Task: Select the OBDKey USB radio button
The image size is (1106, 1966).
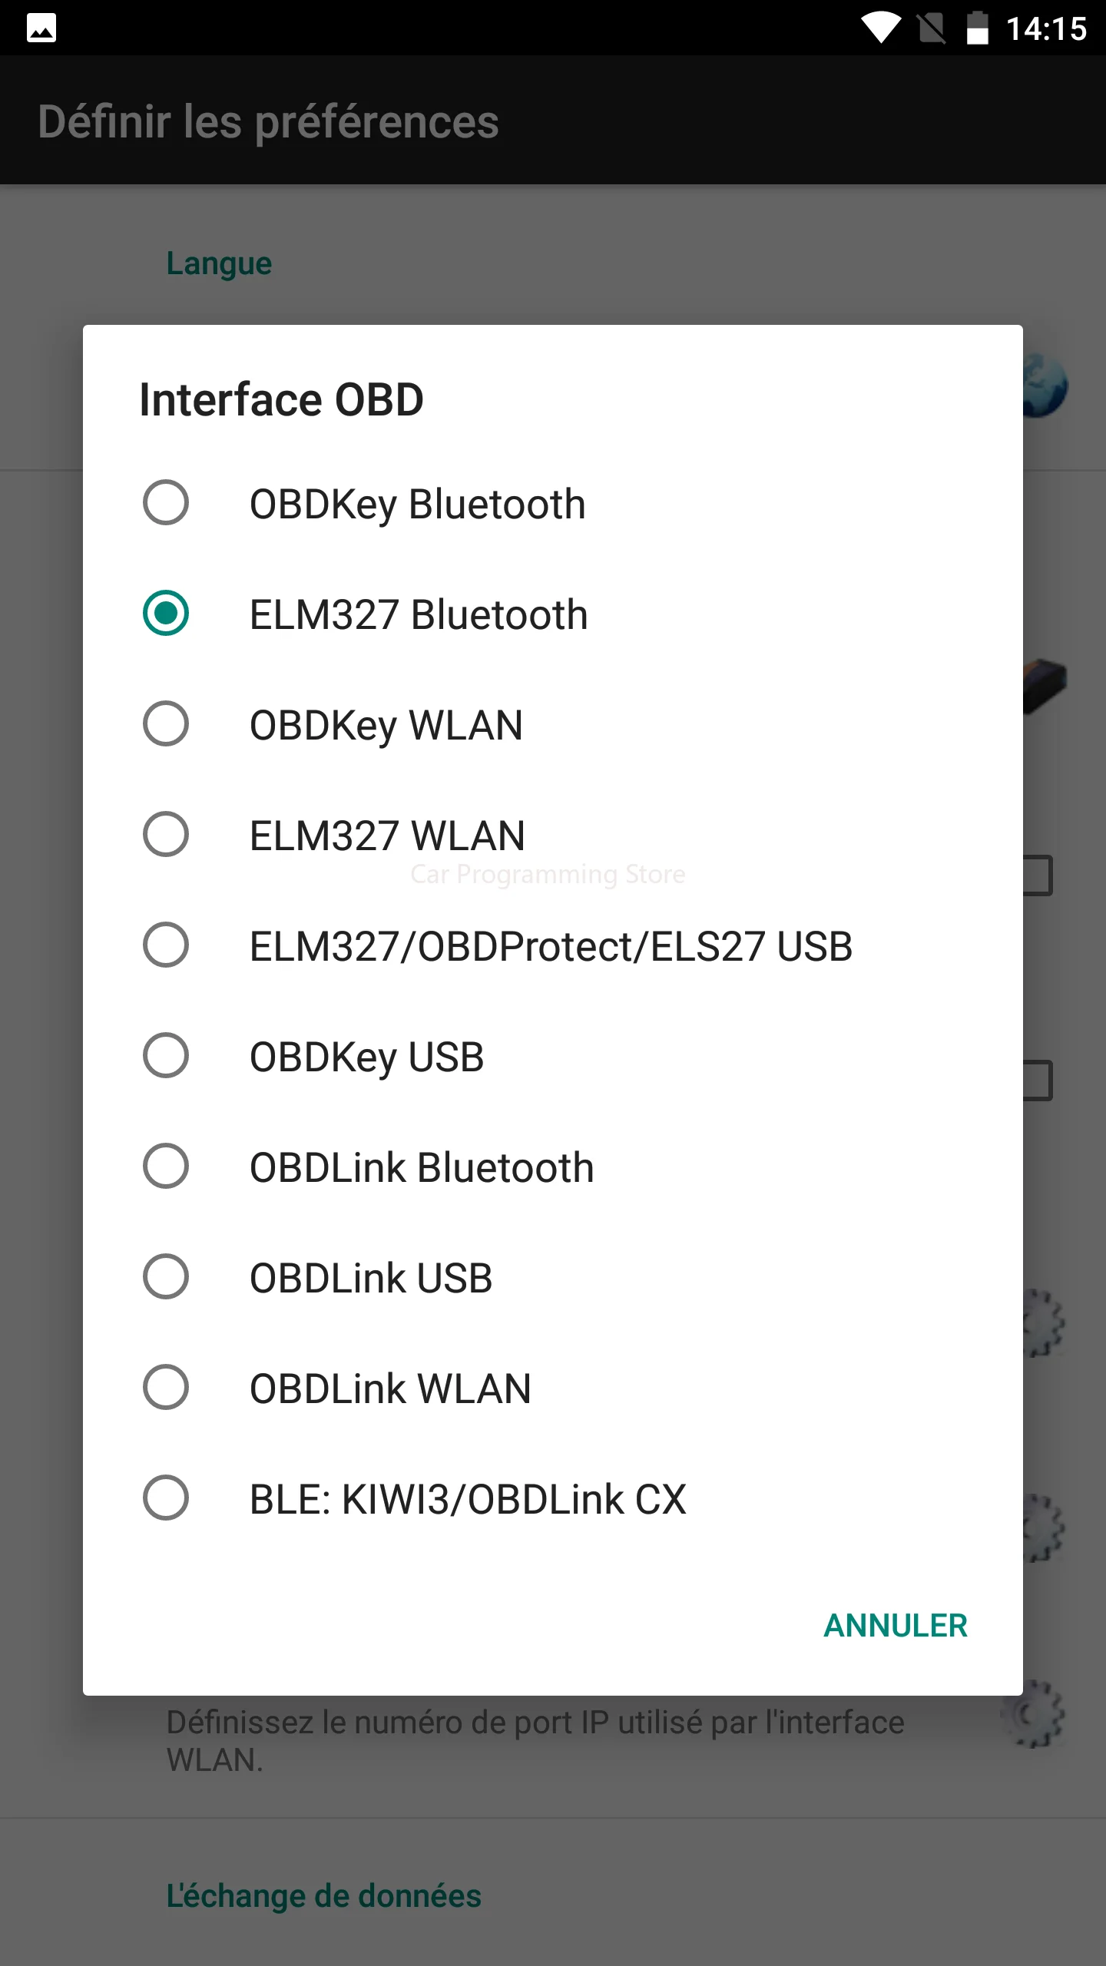Action: pyautogui.click(x=166, y=1056)
